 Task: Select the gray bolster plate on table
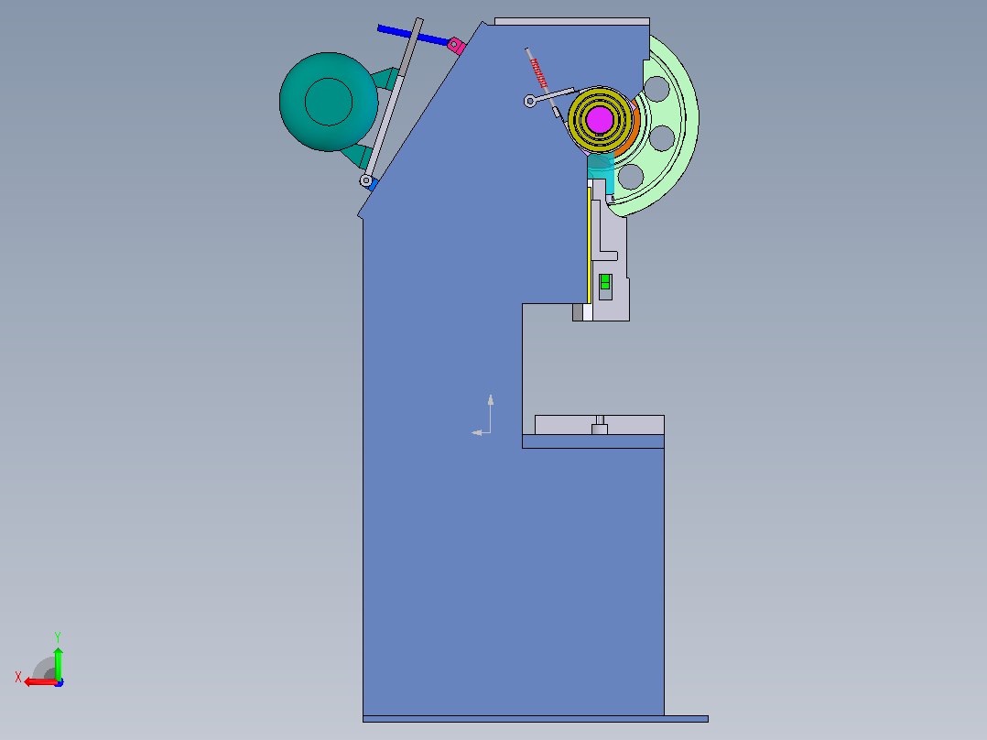coord(599,424)
